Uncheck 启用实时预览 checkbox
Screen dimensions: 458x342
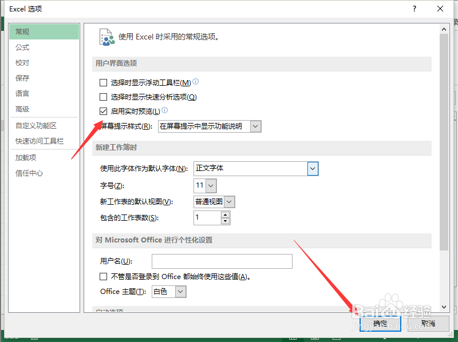[x=104, y=111]
